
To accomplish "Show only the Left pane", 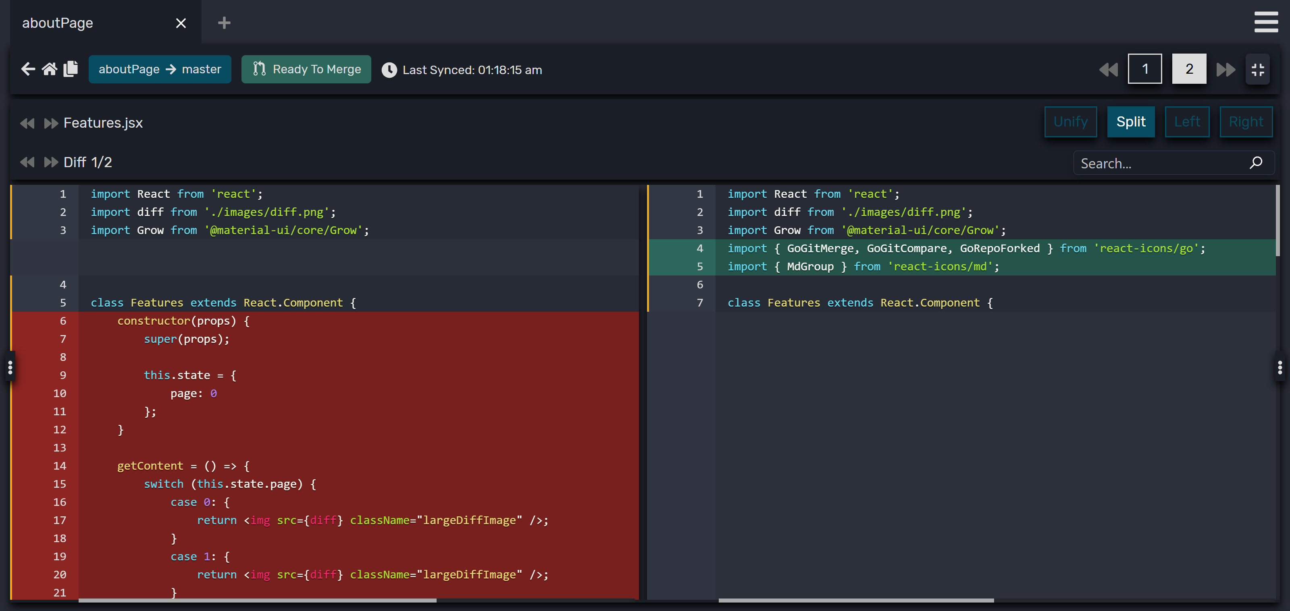I will (1186, 122).
